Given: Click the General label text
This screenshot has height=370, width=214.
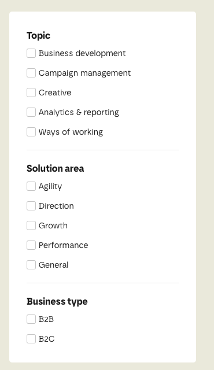Looking at the screenshot, I should 54,265.
